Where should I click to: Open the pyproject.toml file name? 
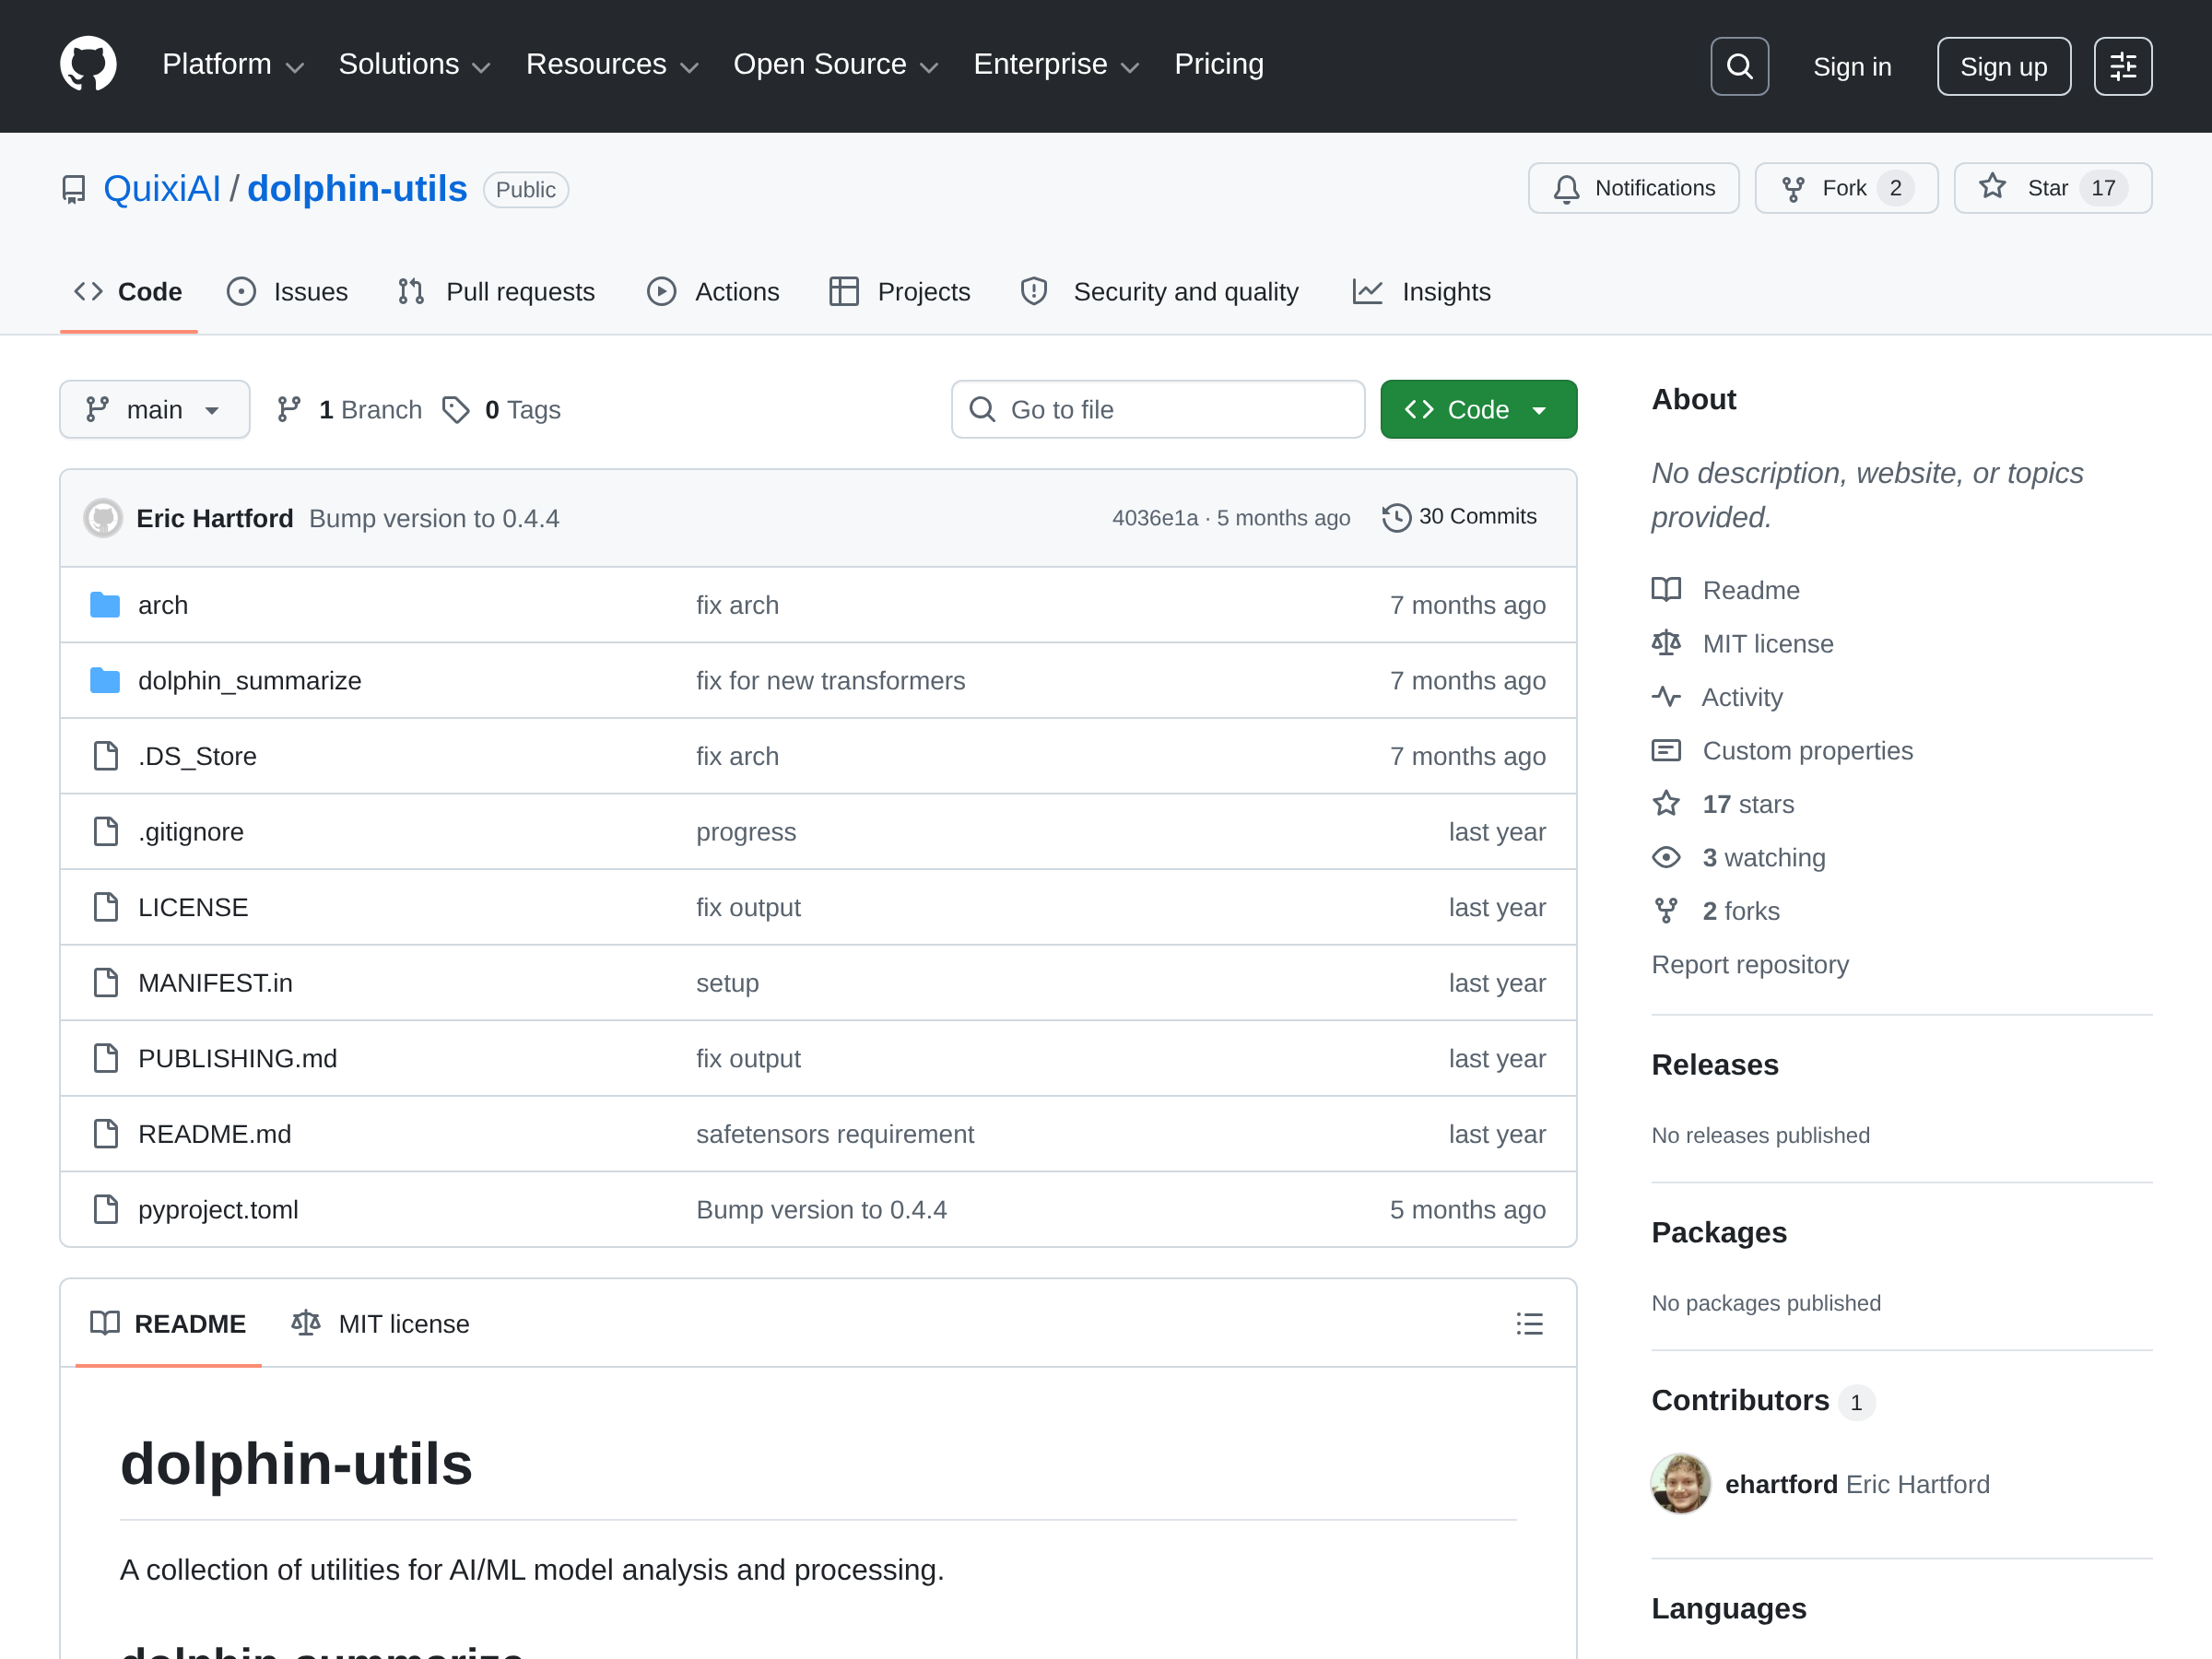[x=218, y=1210]
